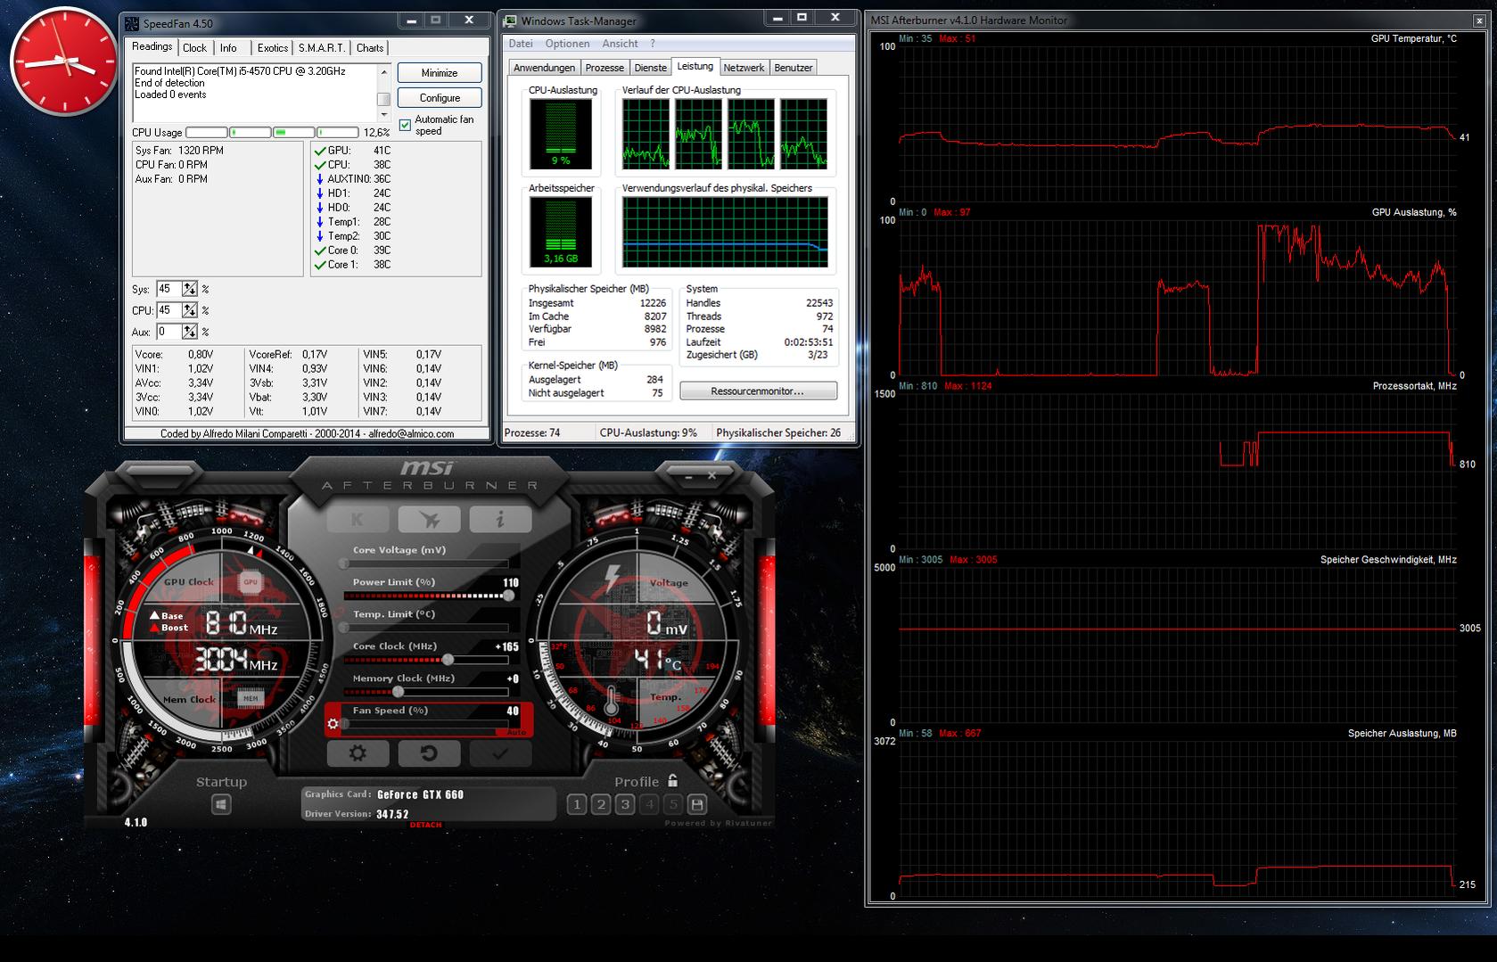
Task: Click the red DETACH label in Afterburner
Action: (425, 825)
